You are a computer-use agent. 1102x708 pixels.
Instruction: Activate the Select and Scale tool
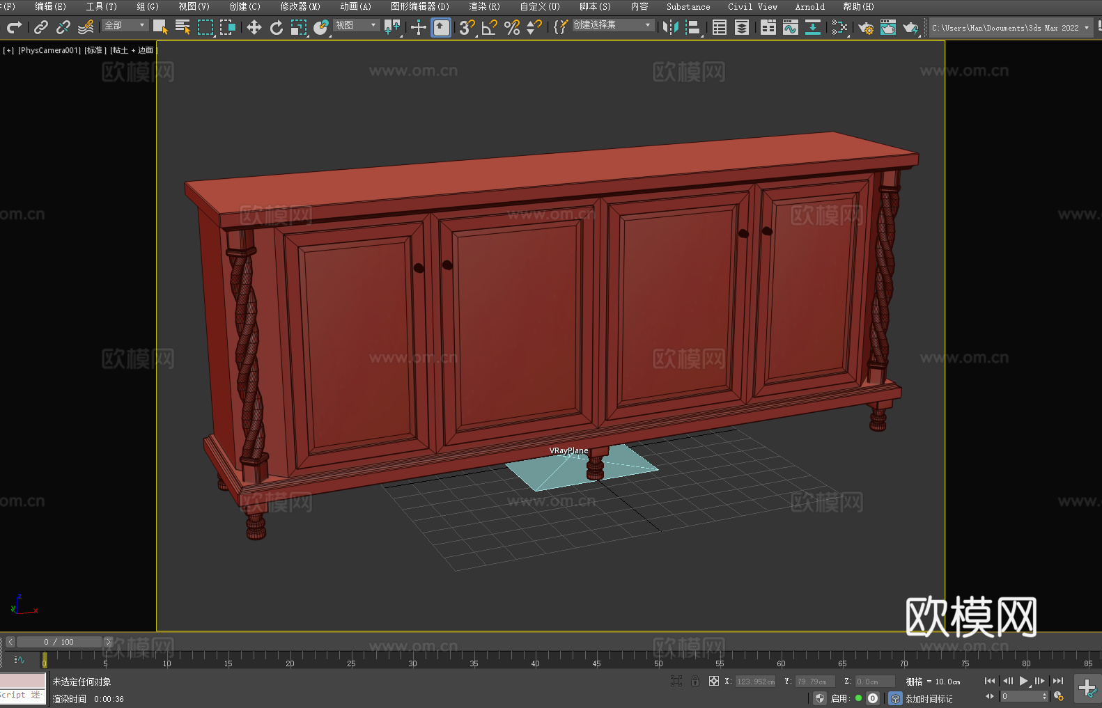tap(298, 27)
